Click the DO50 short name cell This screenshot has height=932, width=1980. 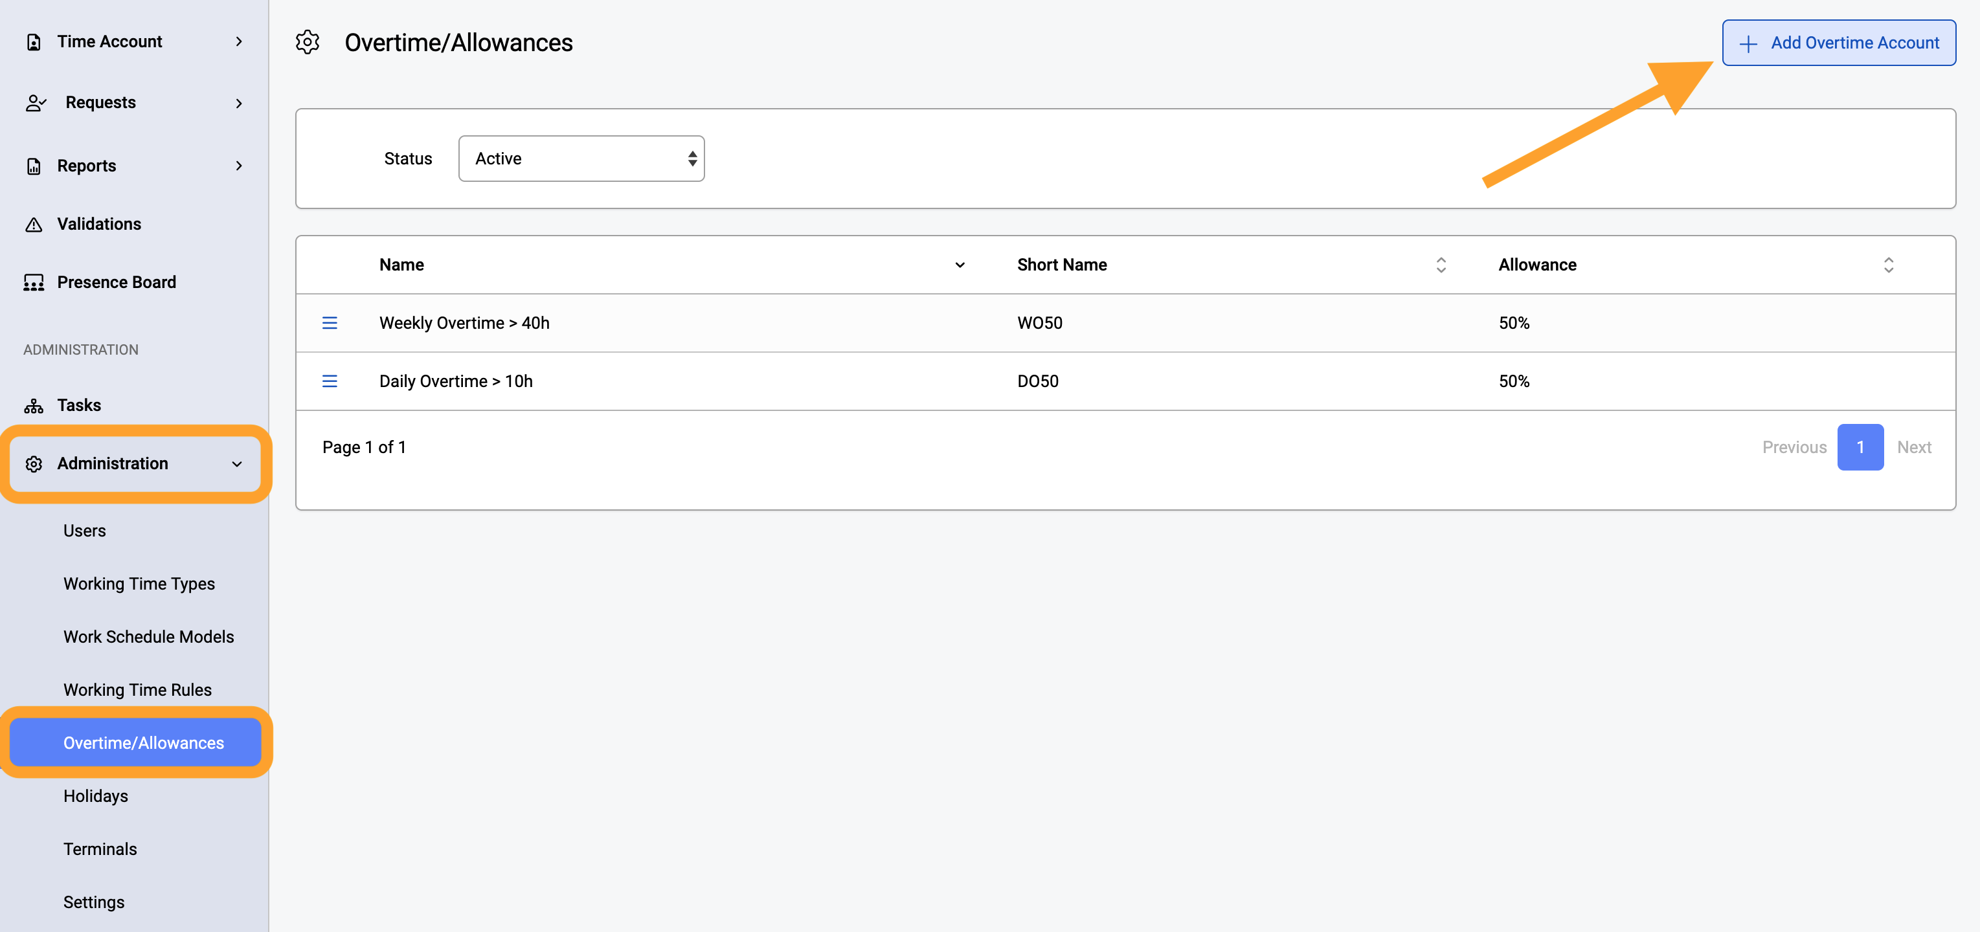pyautogui.click(x=1038, y=382)
